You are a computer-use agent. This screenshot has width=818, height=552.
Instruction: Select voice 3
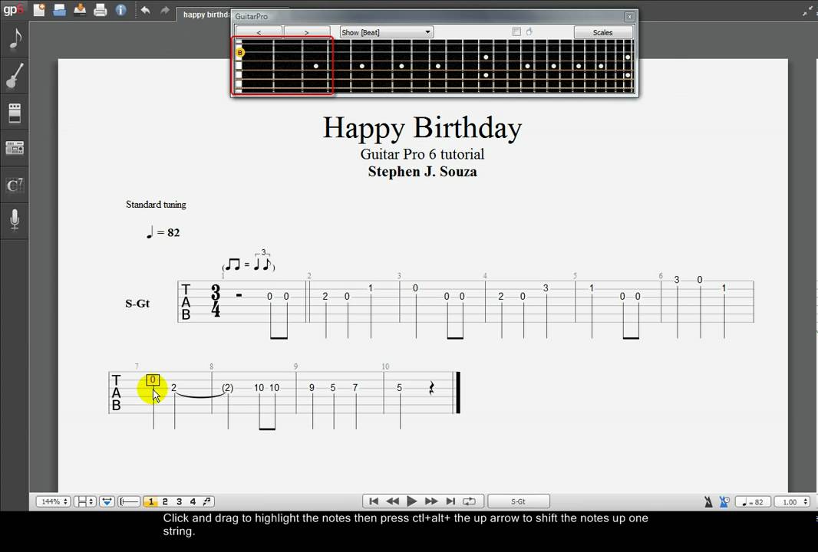click(179, 501)
